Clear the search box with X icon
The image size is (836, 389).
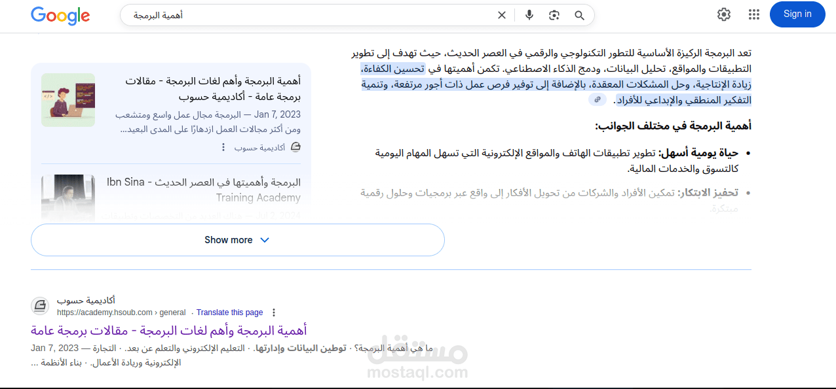point(502,15)
